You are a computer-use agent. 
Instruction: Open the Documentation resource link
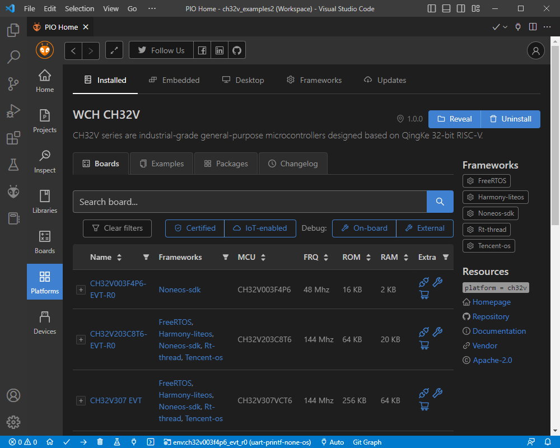tap(499, 331)
